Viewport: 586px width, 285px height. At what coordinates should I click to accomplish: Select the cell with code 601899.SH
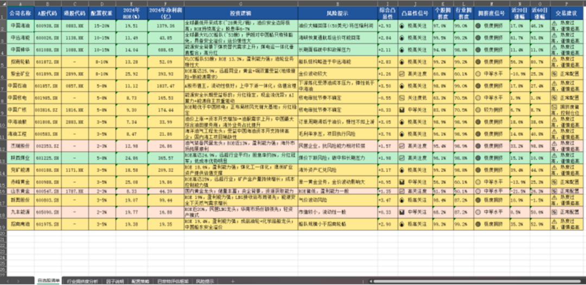[47, 74]
